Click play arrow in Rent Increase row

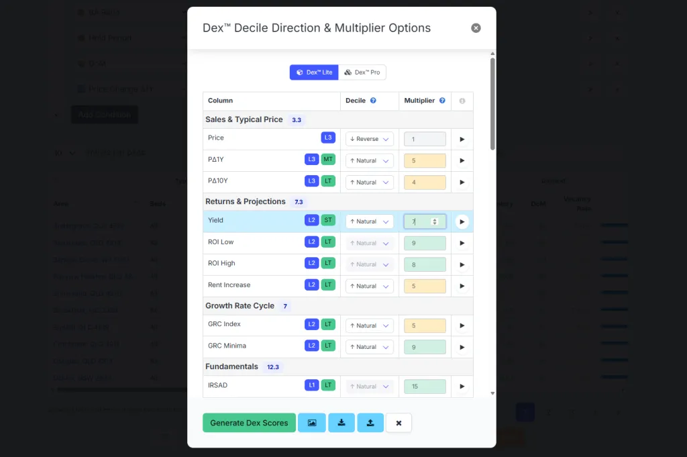point(462,286)
